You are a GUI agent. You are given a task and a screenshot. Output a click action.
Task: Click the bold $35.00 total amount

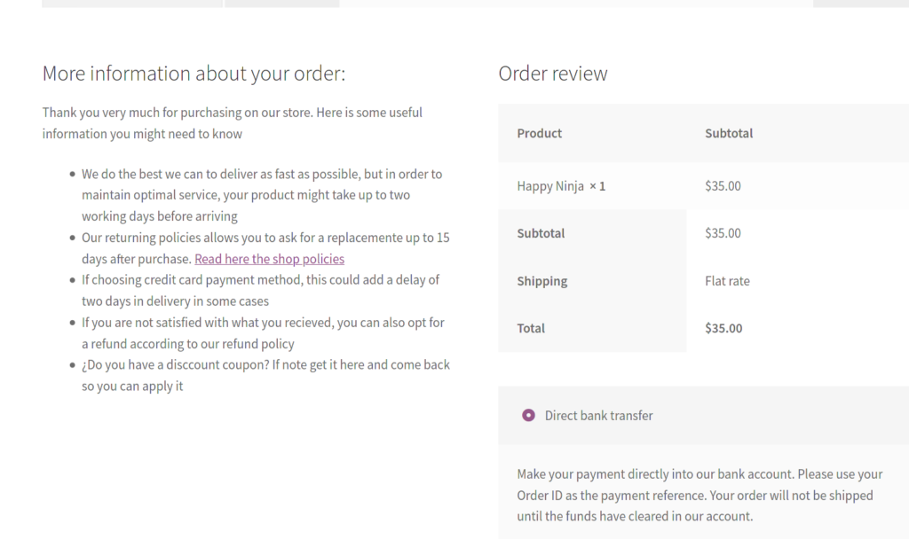point(723,328)
